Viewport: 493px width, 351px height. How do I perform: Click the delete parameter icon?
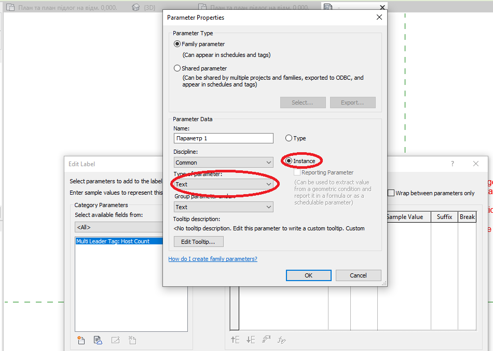[131, 340]
